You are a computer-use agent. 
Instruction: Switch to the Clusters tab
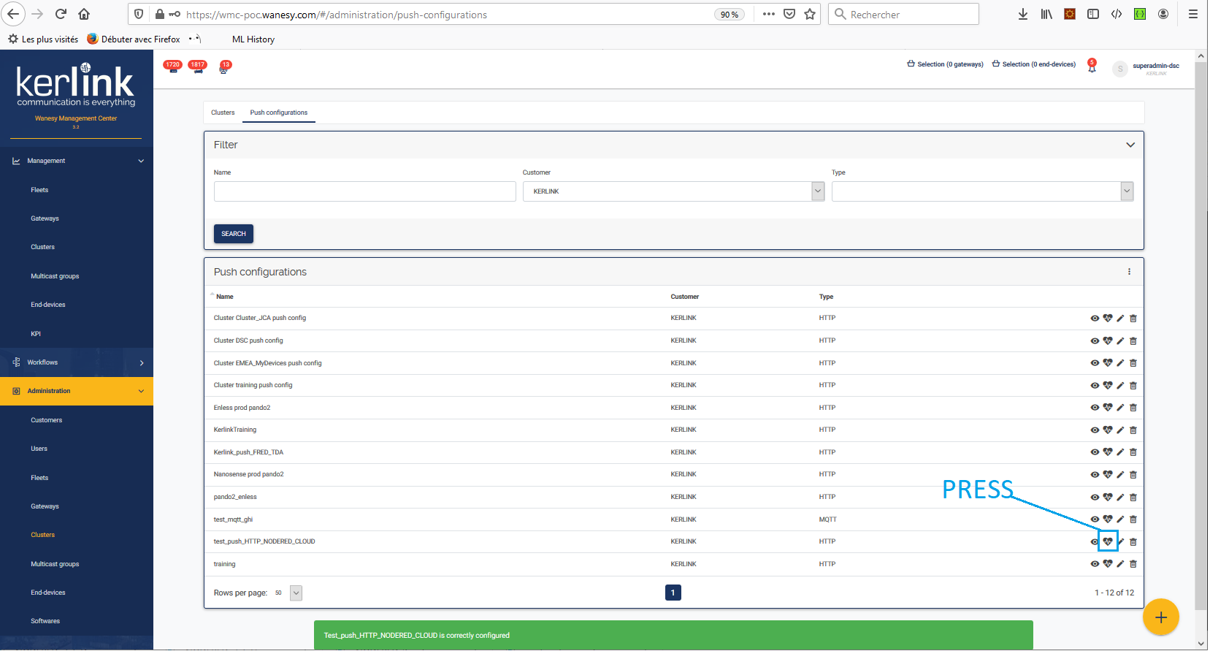223,113
